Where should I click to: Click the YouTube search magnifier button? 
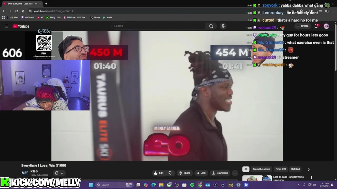tap(211, 26)
